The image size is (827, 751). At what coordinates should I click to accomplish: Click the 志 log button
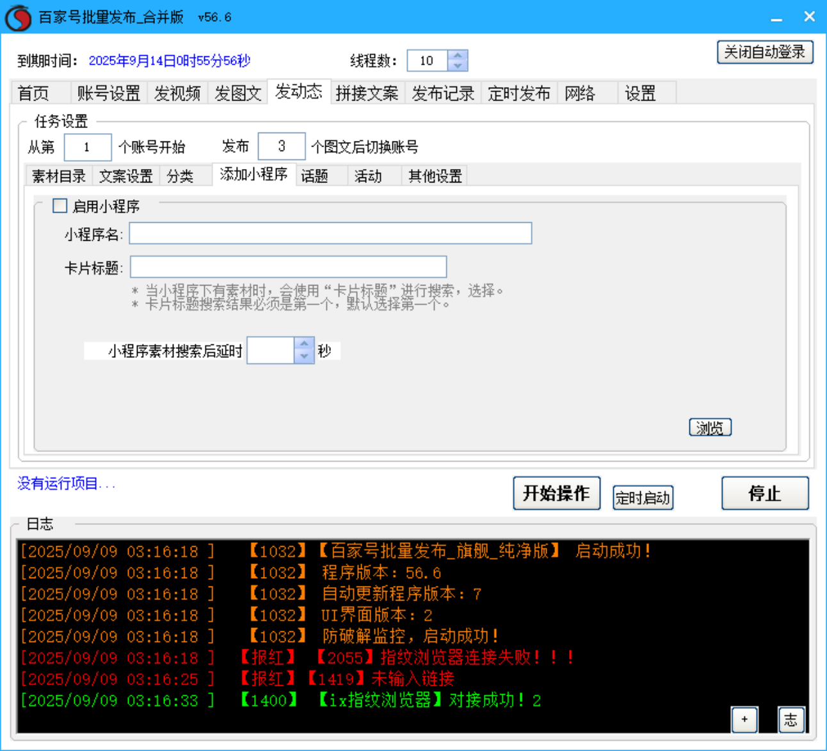tap(791, 719)
